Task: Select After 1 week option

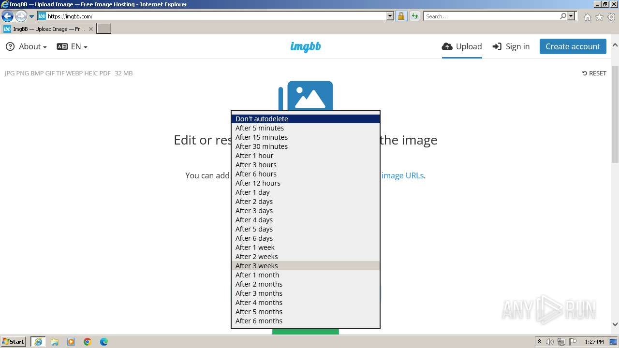Action: (x=306, y=247)
